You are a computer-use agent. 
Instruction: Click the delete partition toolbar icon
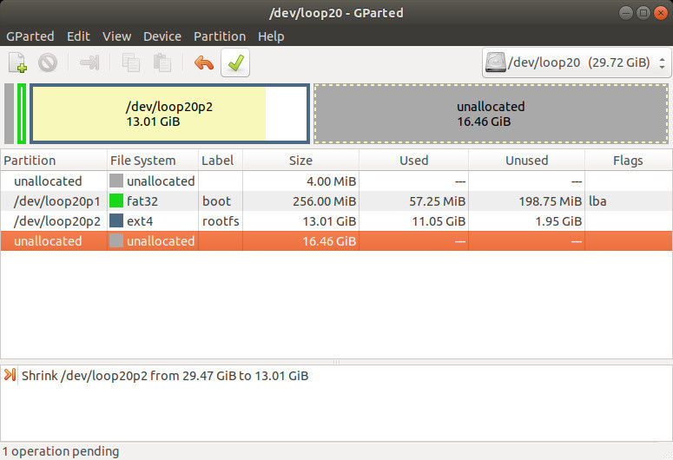tap(48, 62)
